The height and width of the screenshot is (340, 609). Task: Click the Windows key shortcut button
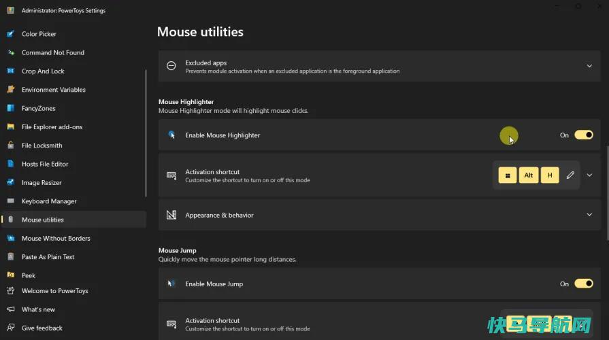coord(508,175)
